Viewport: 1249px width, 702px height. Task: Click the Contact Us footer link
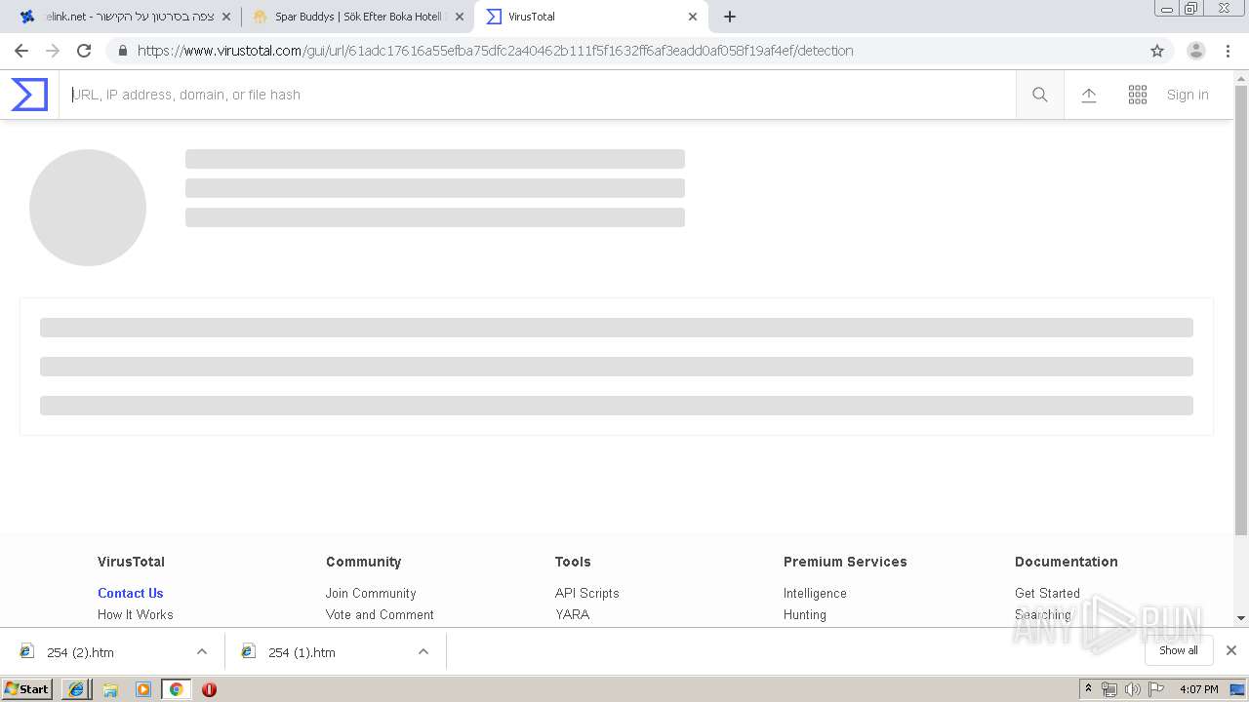[130, 593]
